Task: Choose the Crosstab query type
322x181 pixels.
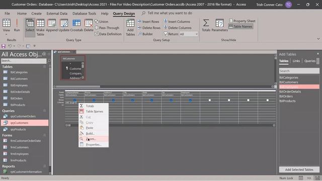Action: 76,26
